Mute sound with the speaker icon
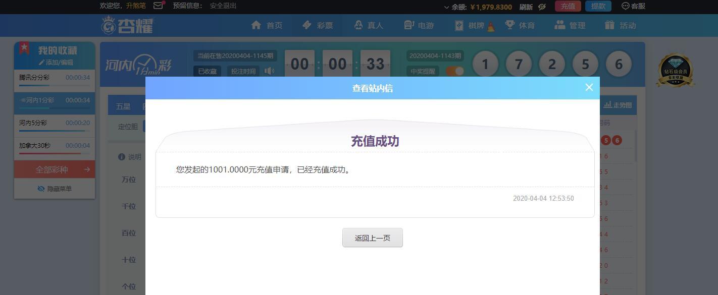The width and height of the screenshot is (718, 295). pyautogui.click(x=270, y=71)
